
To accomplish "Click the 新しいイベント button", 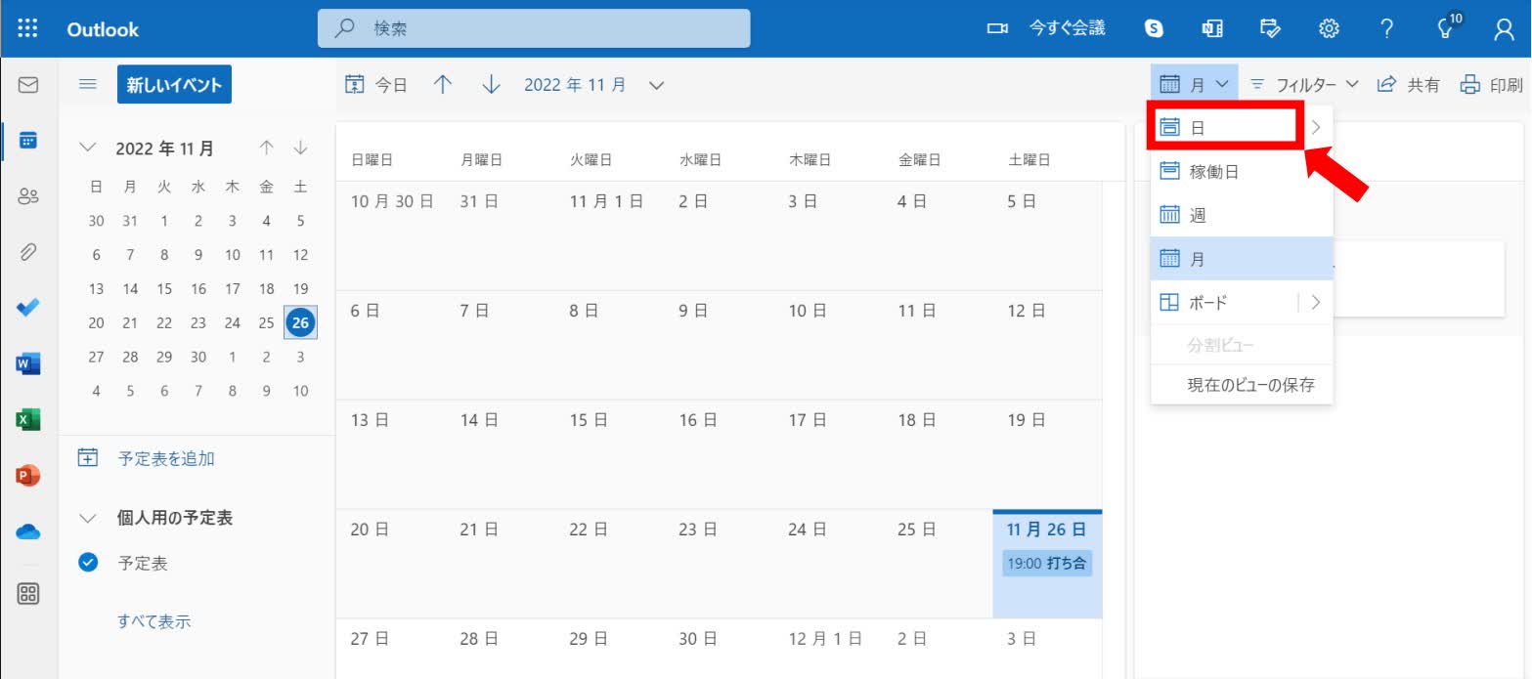I will pyautogui.click(x=174, y=85).
